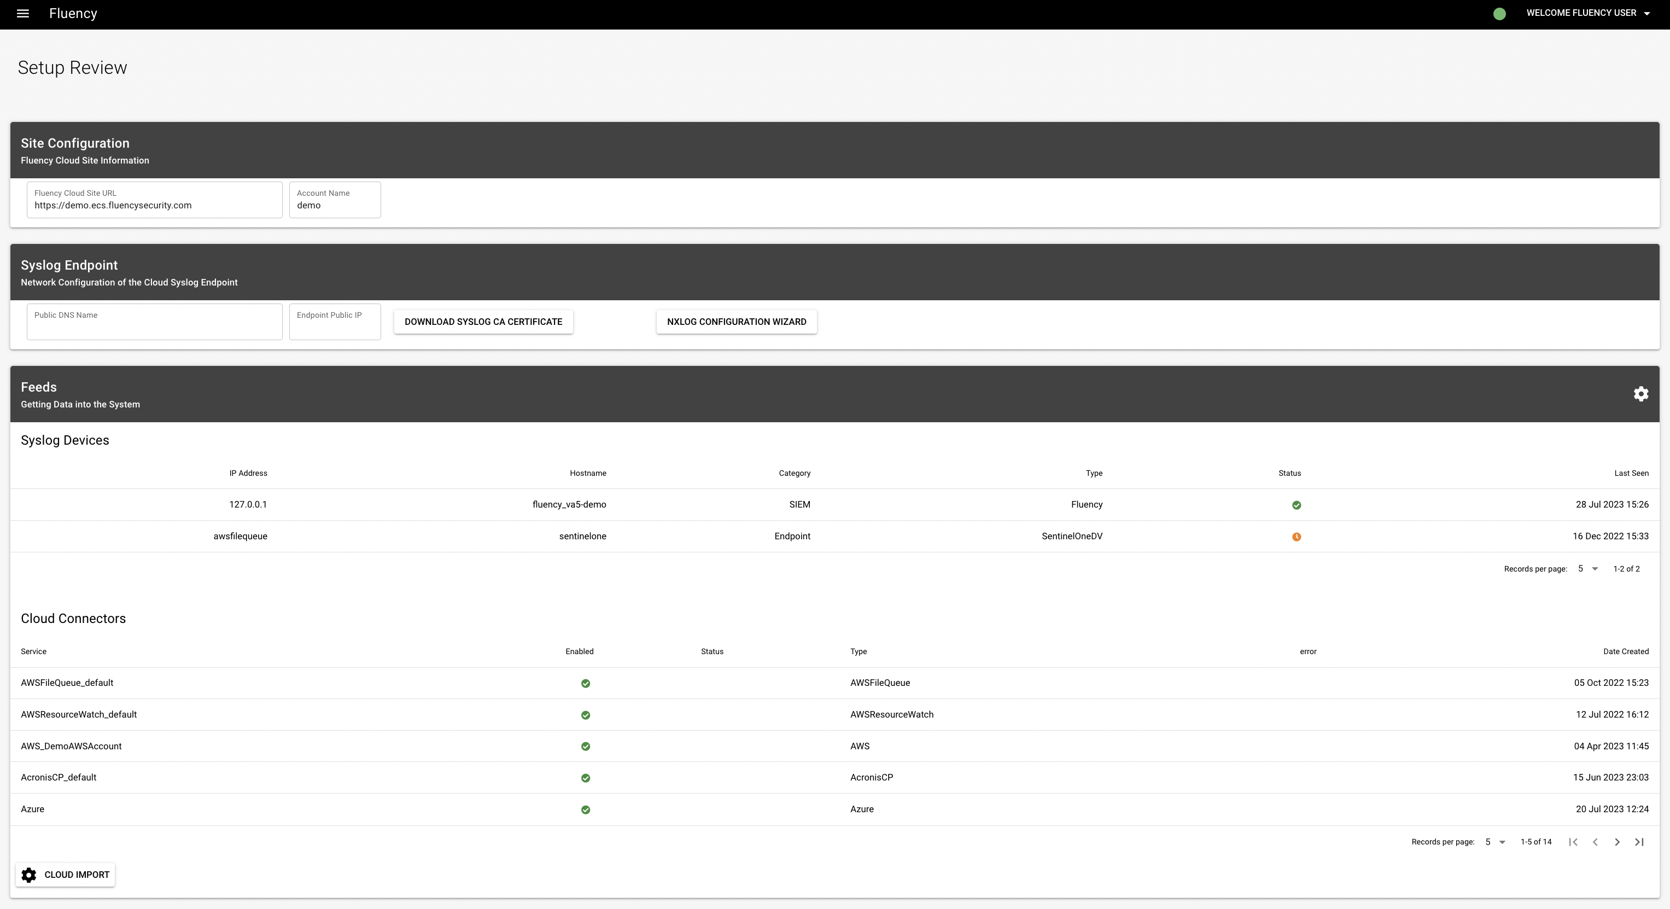
Task: Select the AWSFileQueue_default service row
Action: (x=834, y=683)
